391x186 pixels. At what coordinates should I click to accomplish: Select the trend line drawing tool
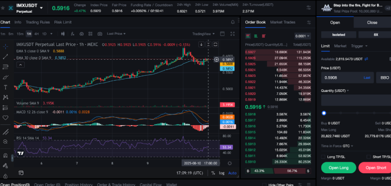point(5,57)
